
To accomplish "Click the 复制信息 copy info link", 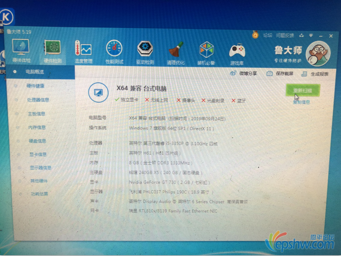I will (301, 102).
